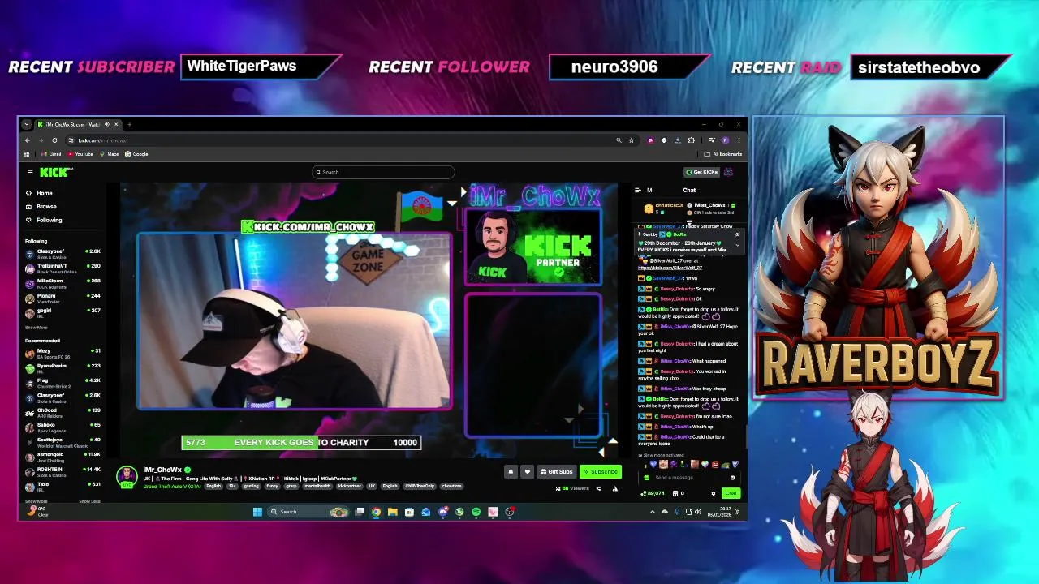Open OBS from the taskbar
Screen dimensions: 1039x584
coord(510,512)
